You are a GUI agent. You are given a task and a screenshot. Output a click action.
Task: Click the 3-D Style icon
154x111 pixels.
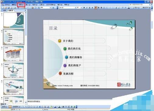click(x=74, y=107)
